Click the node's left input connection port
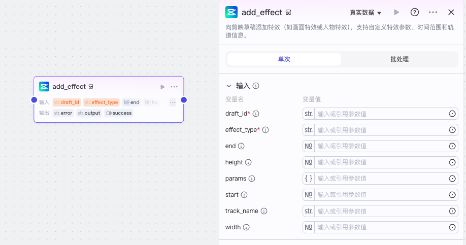 [34, 100]
